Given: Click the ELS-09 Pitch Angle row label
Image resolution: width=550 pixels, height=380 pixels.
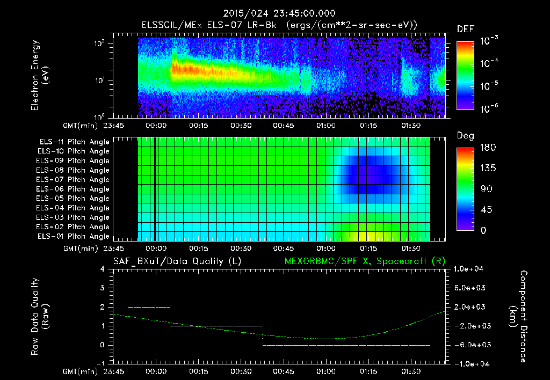Looking at the screenshot, I should tap(73, 161).
